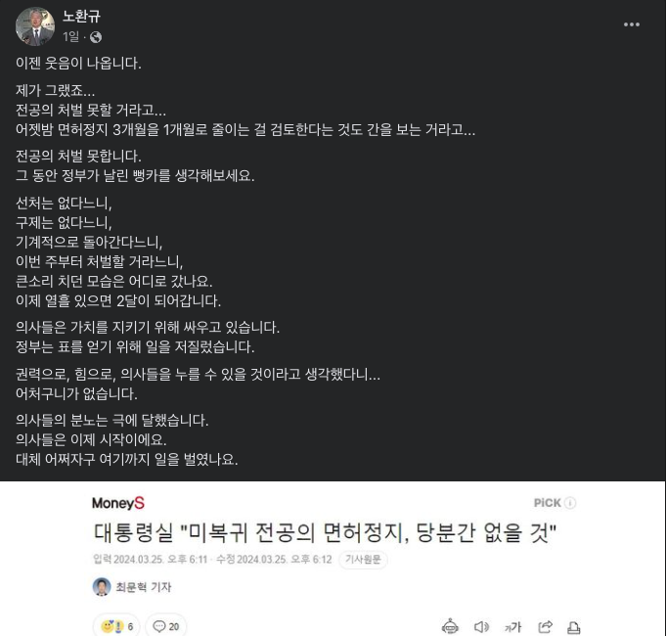Click the globe public-audience icon

pyautogui.click(x=96, y=37)
